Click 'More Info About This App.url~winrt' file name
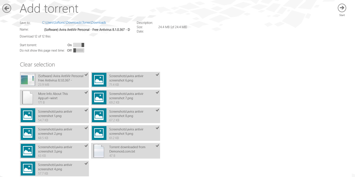Viewport: 355px width, 177px height. 53,96
